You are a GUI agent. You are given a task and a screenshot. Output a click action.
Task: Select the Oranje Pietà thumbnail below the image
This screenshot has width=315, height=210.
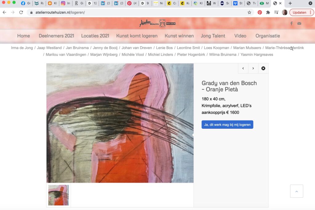58,195
